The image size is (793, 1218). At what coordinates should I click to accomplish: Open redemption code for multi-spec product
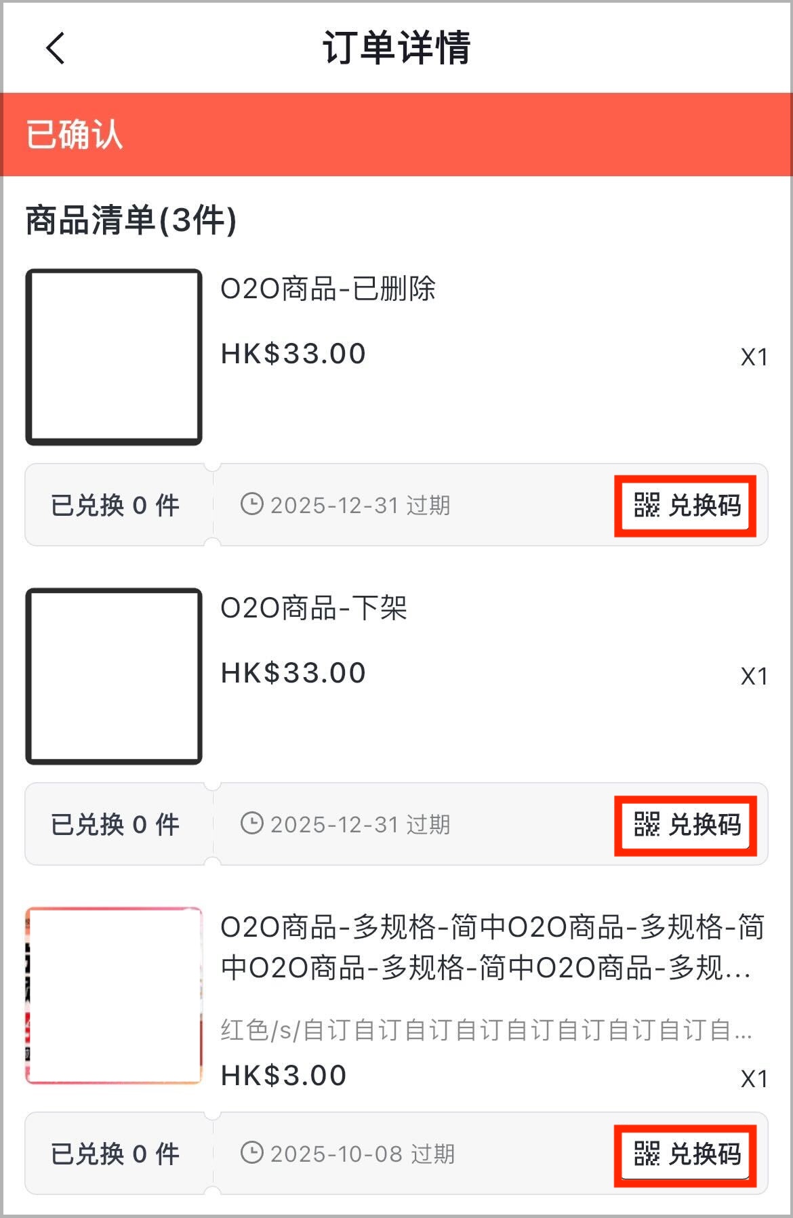[x=686, y=1154]
